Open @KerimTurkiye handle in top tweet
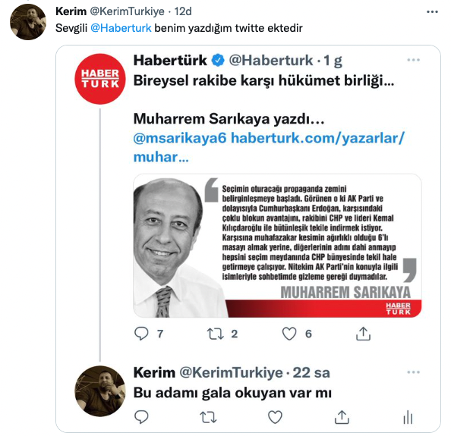The width and height of the screenshot is (451, 436). pyautogui.click(x=127, y=11)
